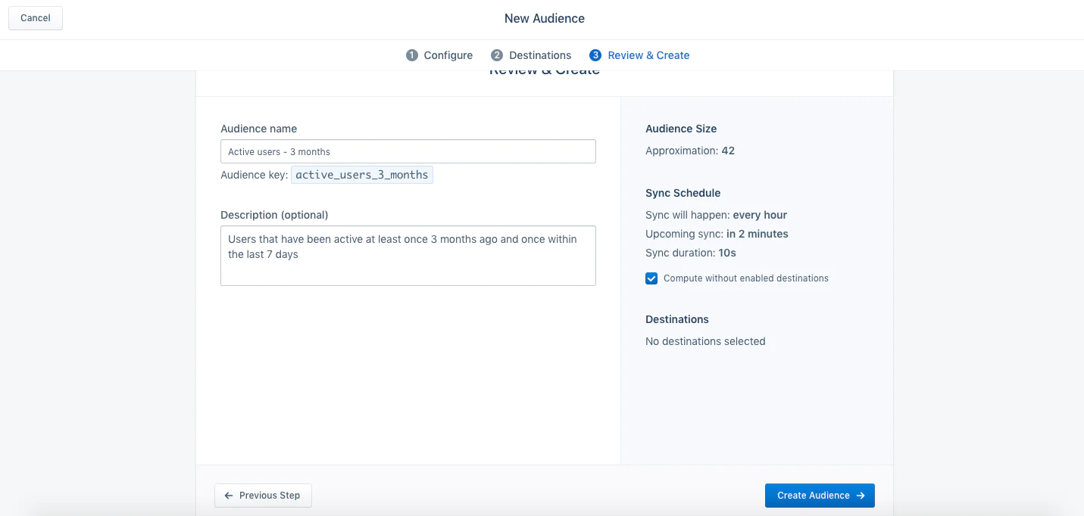Viewport: 1084px width, 516px height.
Task: Focus the Audience name input field
Action: [408, 151]
